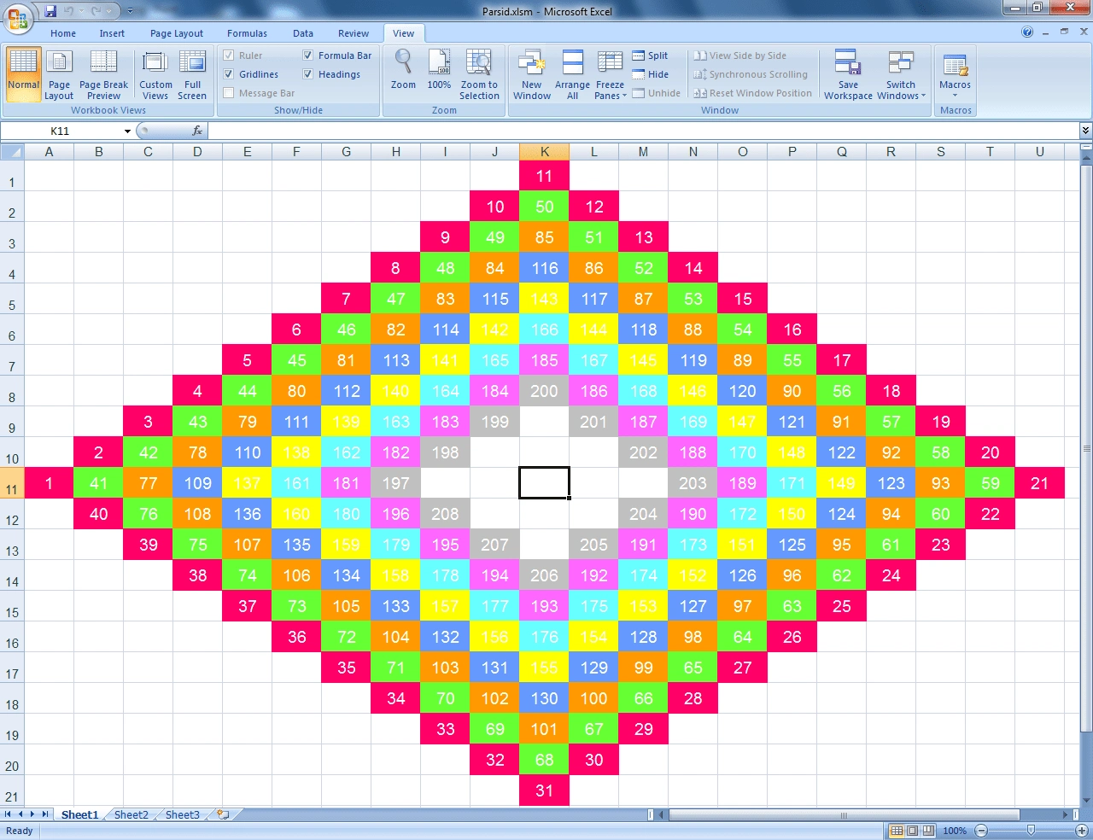The width and height of the screenshot is (1093, 840).
Task: Open the Review ribbon tab
Action: [354, 33]
